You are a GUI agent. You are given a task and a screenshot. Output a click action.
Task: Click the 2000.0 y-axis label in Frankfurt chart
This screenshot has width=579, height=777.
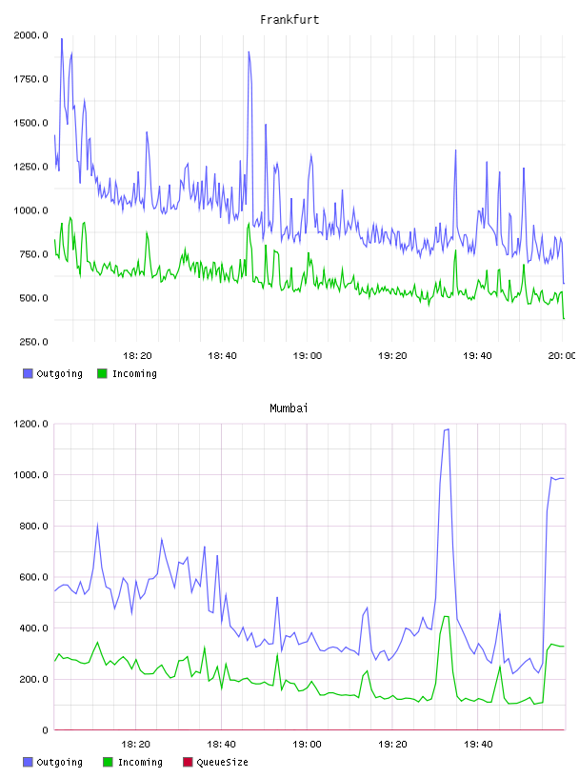pos(30,35)
